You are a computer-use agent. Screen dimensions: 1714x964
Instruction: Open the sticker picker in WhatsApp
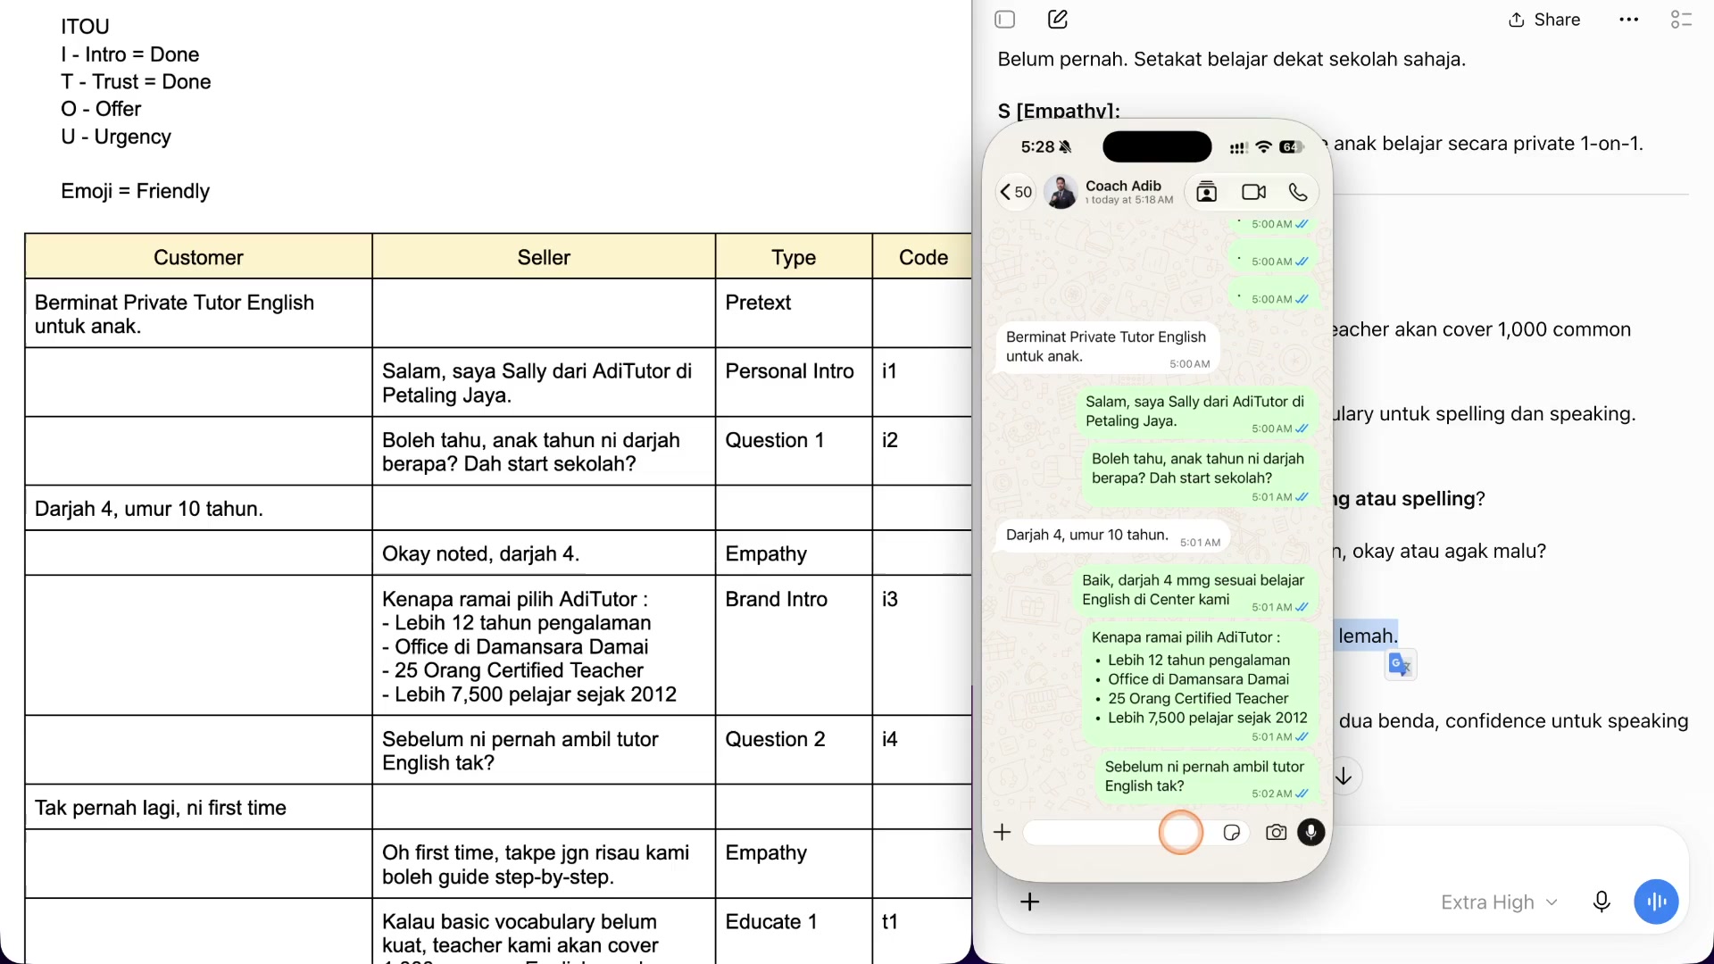[x=1232, y=833]
